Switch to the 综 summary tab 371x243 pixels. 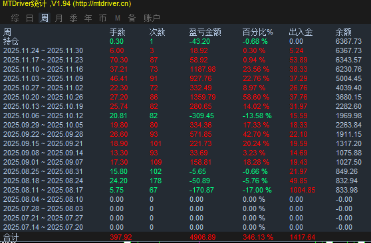click(15, 18)
